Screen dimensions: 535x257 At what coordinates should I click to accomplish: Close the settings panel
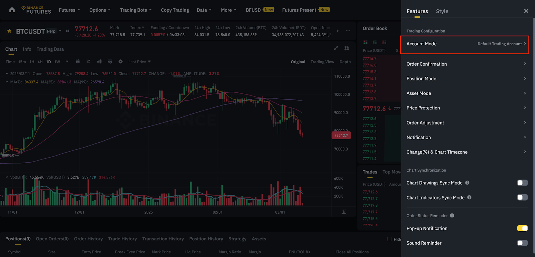point(526,11)
